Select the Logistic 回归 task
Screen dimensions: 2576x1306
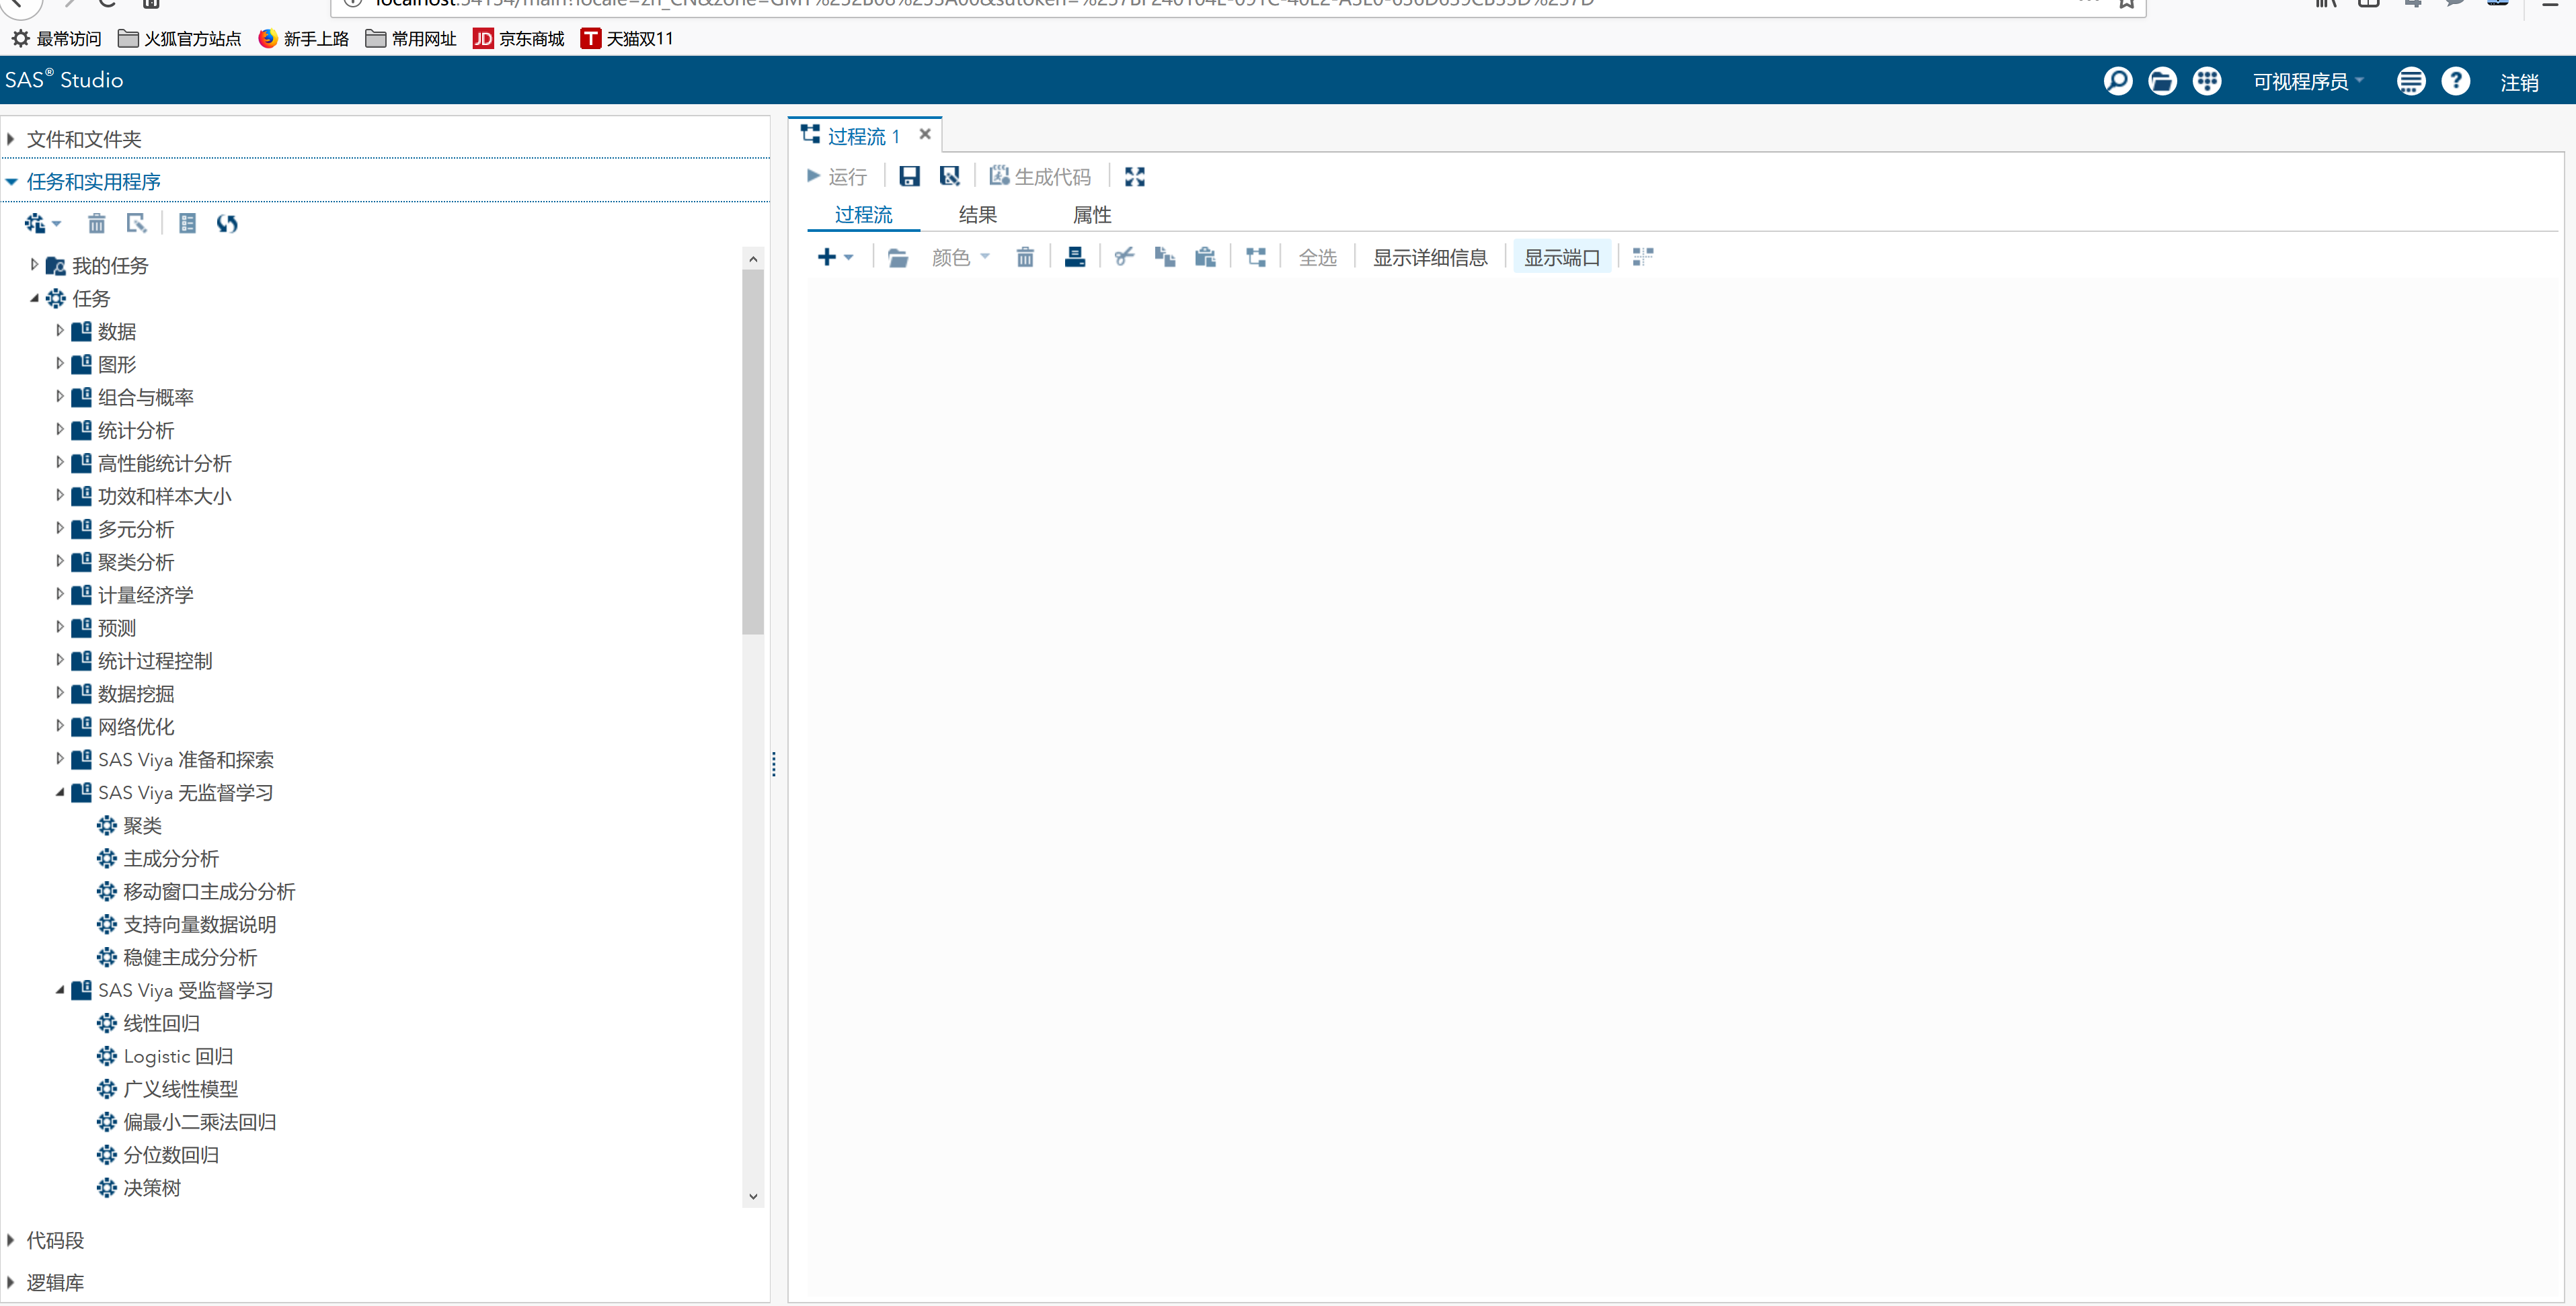(178, 1056)
